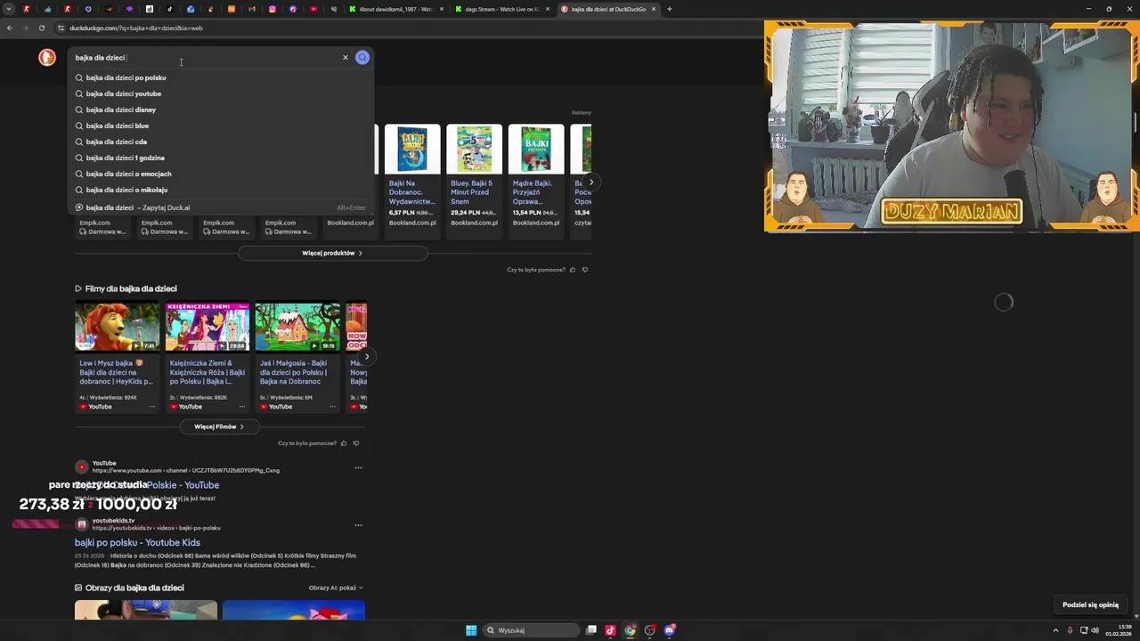Viewport: 1140px width, 641px height.
Task: Open the pinned Gmail tab
Action: click(x=252, y=9)
